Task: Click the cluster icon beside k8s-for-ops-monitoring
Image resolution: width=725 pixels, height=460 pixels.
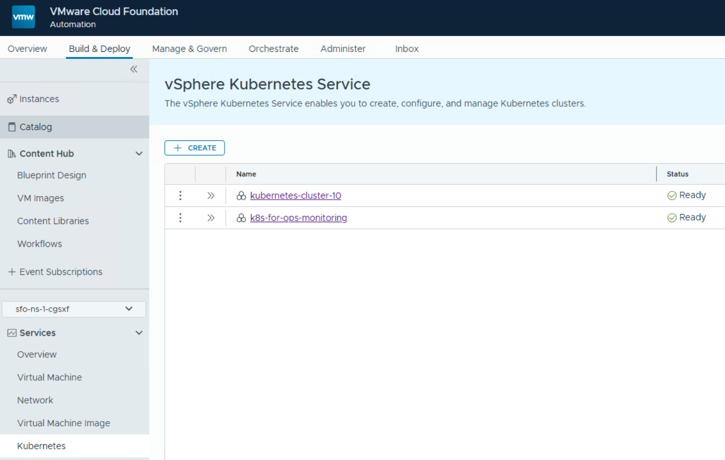Action: (241, 218)
